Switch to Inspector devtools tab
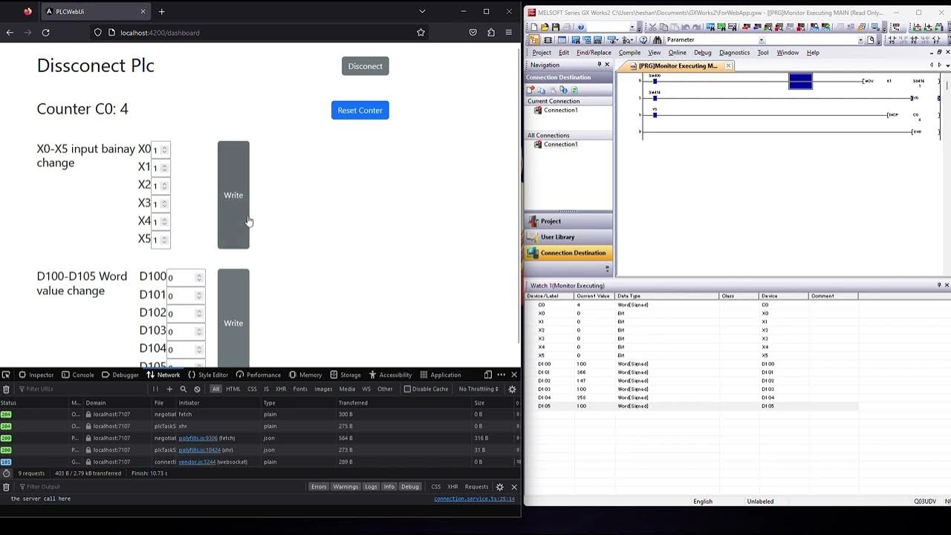Image resolution: width=951 pixels, height=535 pixels. coord(36,374)
